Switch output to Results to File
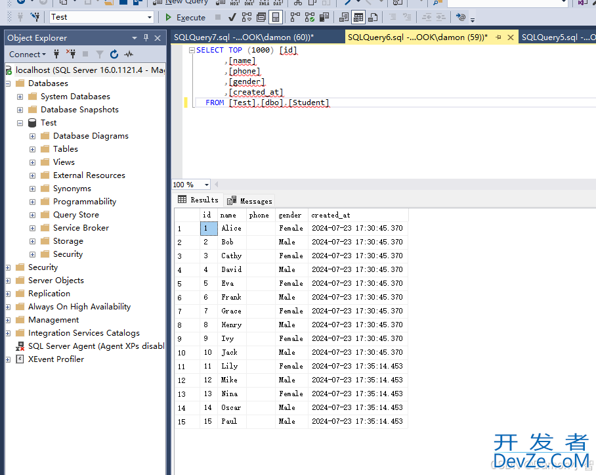Screen dimensions: 596x475 click(x=373, y=18)
